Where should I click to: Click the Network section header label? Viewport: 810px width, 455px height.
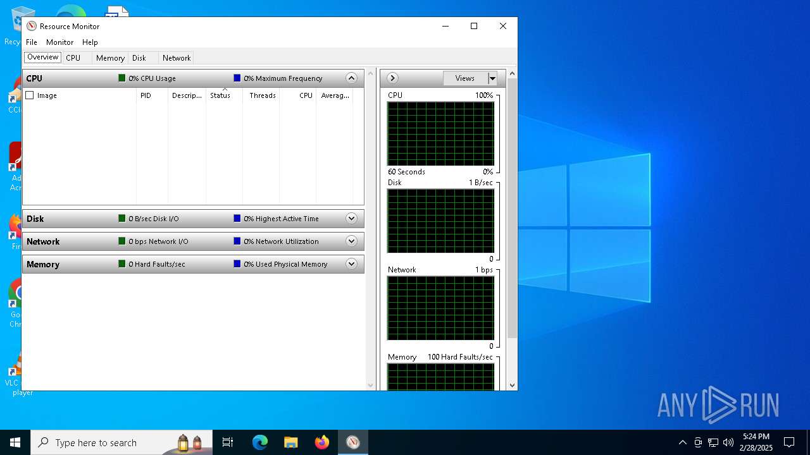43,241
